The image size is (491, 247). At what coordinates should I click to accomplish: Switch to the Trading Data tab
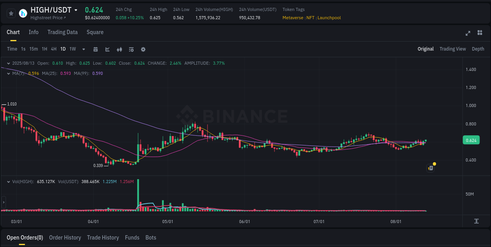(62, 32)
